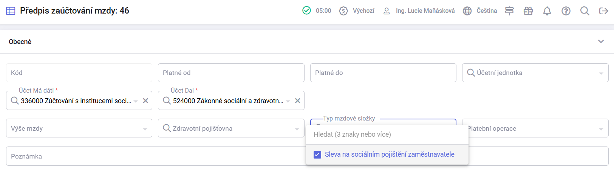Click the Účetní jednotka search icon
614x177 pixels.
pos(471,73)
